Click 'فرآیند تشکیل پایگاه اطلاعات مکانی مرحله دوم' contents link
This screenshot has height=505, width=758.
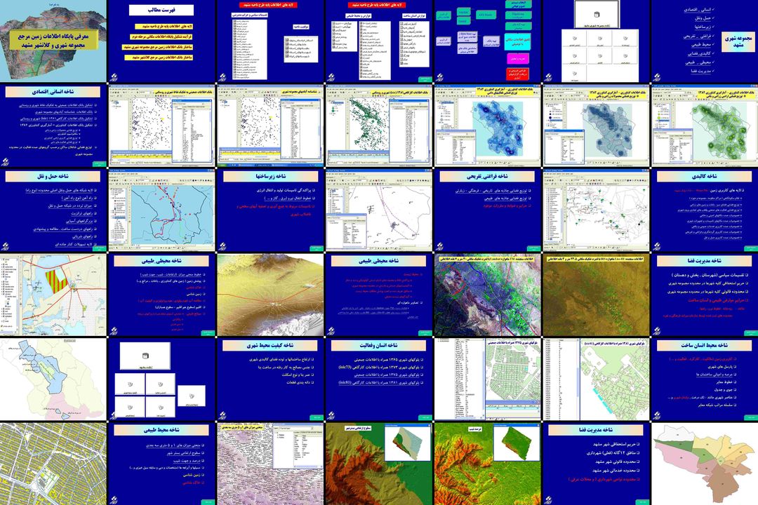(x=161, y=36)
